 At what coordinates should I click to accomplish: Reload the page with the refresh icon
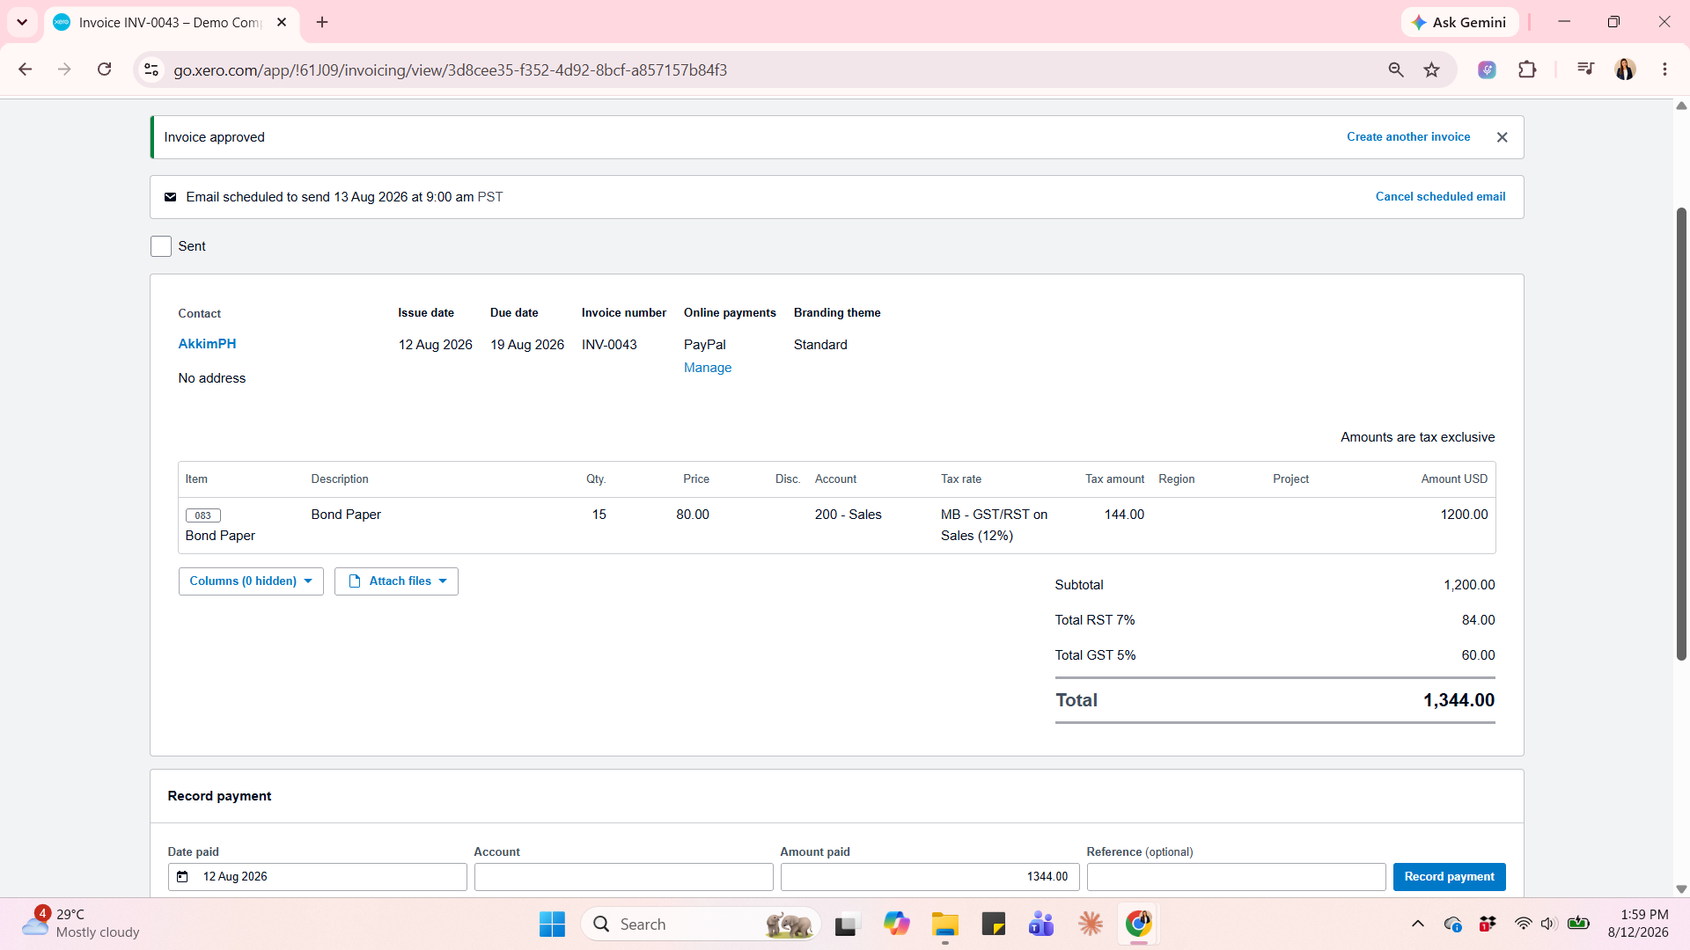coord(104,69)
